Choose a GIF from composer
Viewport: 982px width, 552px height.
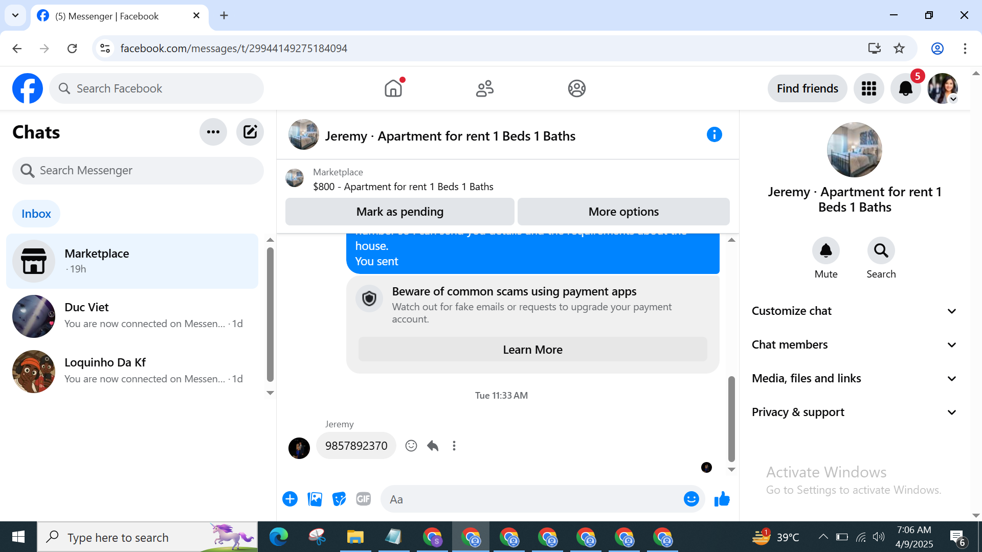[364, 499]
